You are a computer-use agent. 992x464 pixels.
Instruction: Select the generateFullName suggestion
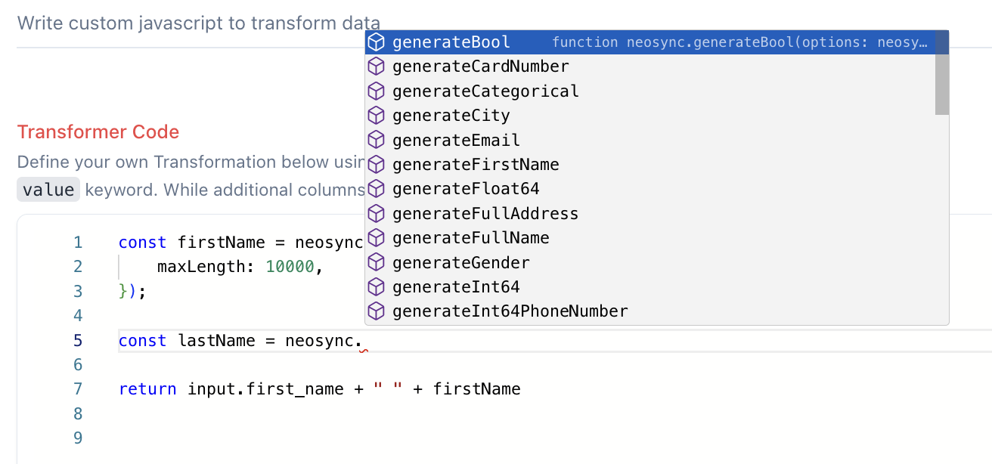click(649, 238)
